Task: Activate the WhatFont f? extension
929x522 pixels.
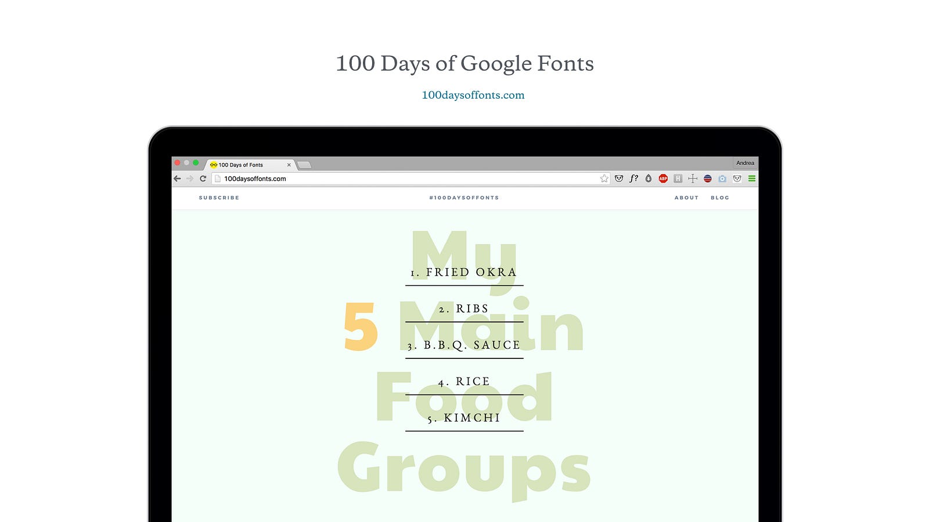Action: pos(633,179)
